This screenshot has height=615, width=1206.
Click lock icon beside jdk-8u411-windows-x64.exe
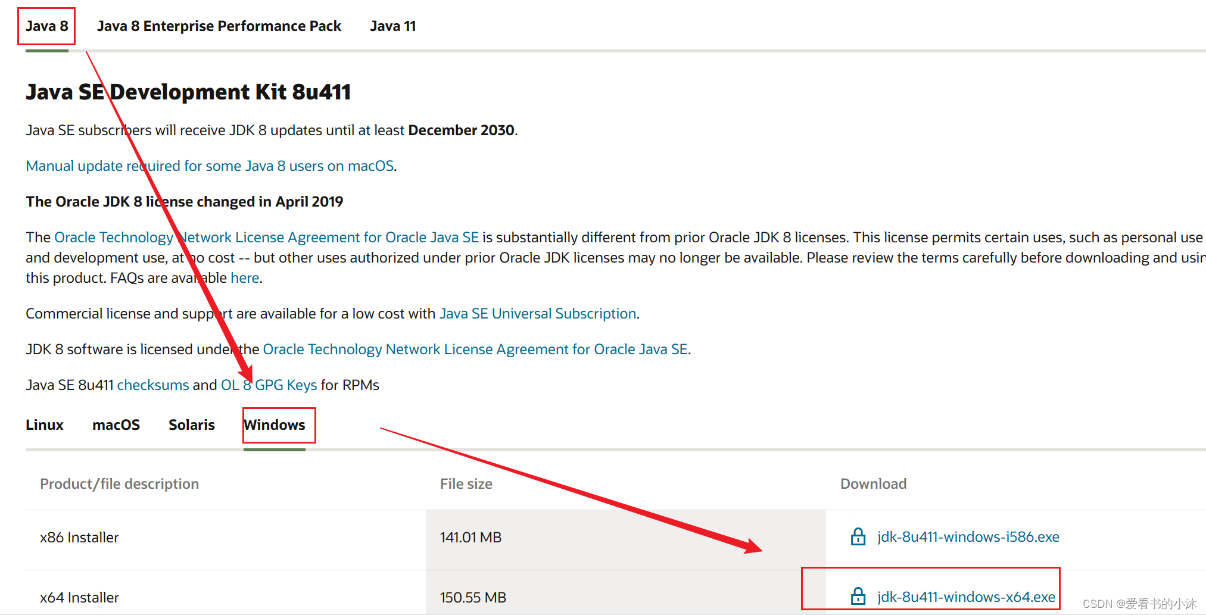coord(858,596)
